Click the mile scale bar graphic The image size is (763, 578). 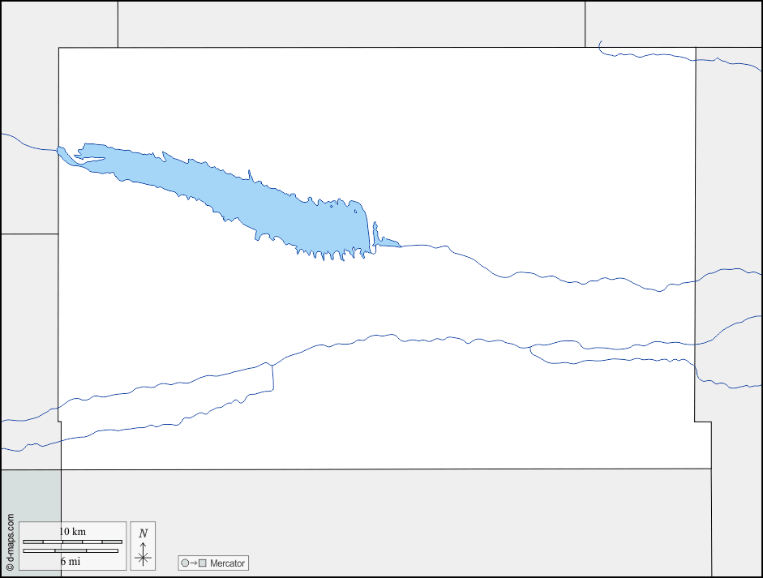point(71,551)
